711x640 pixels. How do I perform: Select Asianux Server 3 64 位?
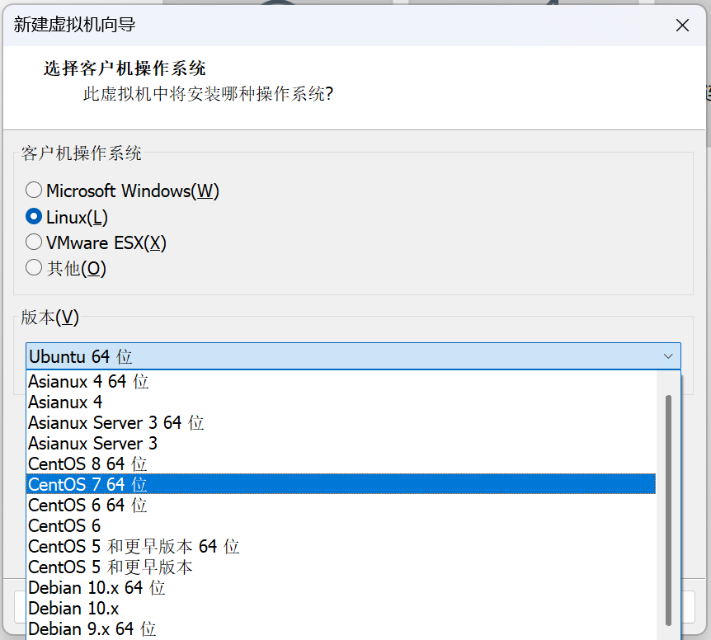point(341,422)
